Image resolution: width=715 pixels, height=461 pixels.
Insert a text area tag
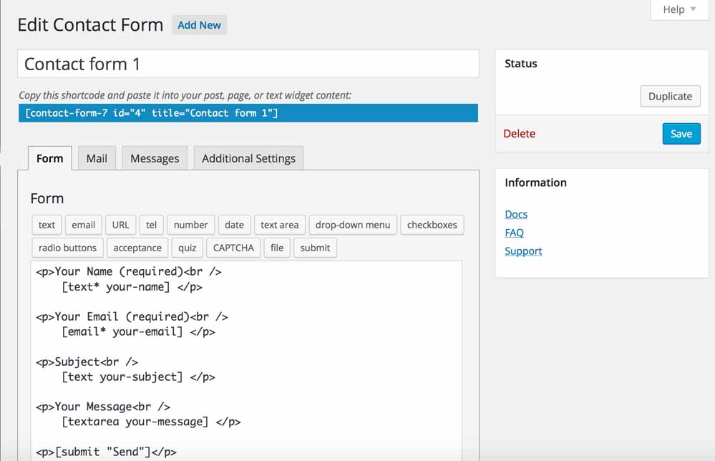280,225
